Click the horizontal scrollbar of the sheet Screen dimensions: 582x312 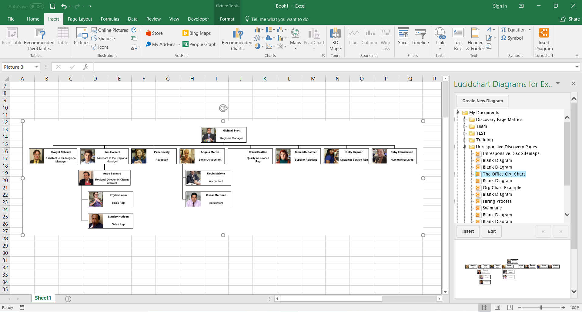331,299
